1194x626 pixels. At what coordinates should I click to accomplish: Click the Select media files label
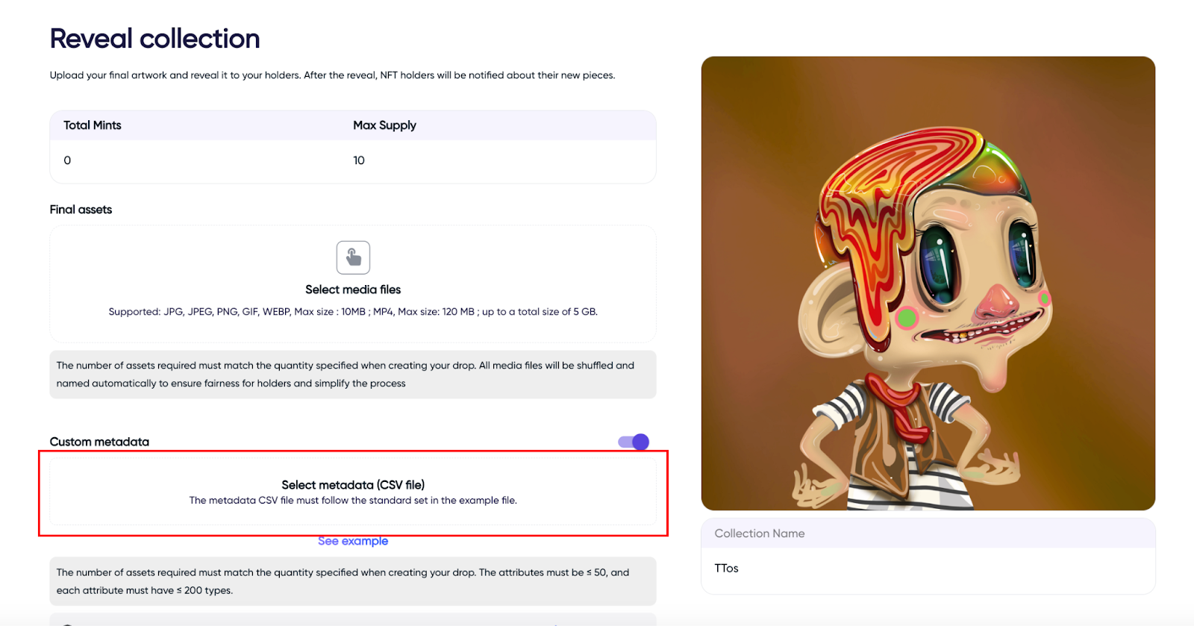(353, 289)
